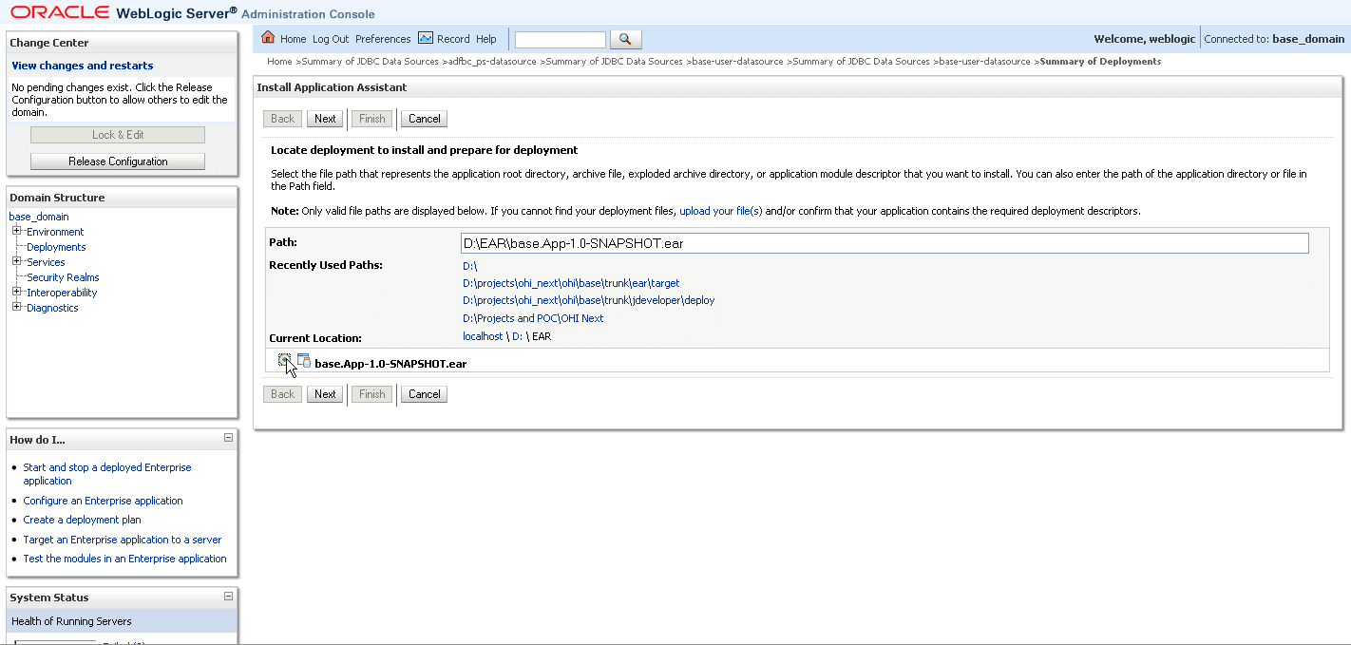Click Next button above the description
1351x645 pixels.
[325, 119]
